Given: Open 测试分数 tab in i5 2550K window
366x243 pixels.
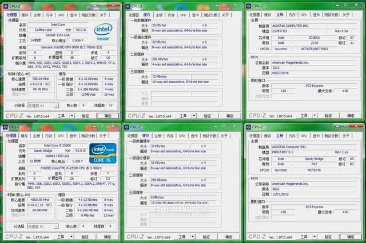Looking at the screenshot, I should tap(88, 136).
